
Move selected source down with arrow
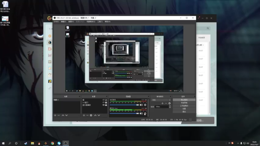pyautogui.click(x=99, y=115)
